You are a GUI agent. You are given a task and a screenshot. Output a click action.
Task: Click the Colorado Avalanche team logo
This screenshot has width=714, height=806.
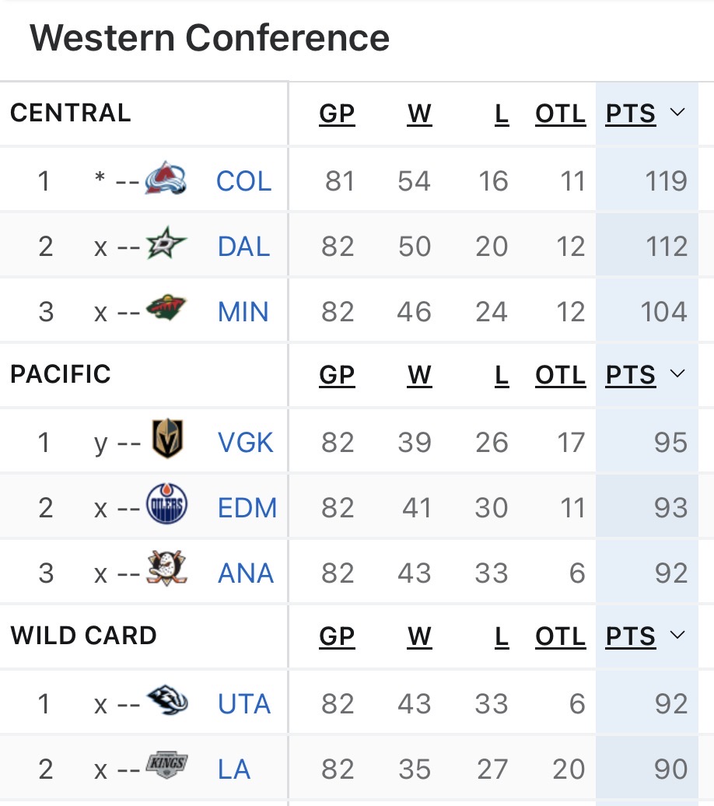(166, 179)
